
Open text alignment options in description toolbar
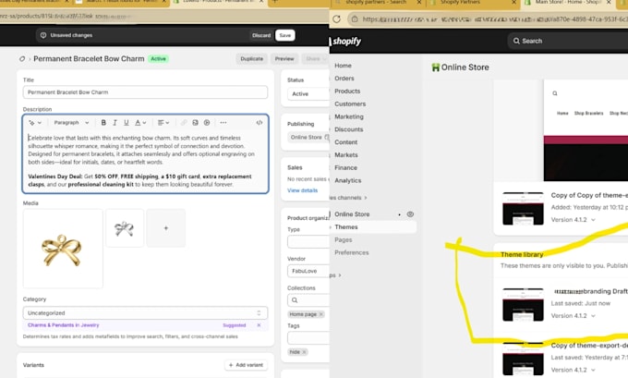click(x=163, y=123)
